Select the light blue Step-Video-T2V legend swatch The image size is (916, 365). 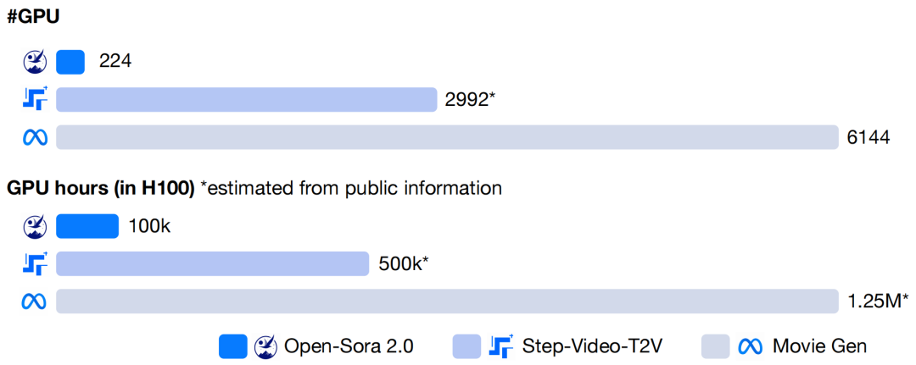point(466,346)
